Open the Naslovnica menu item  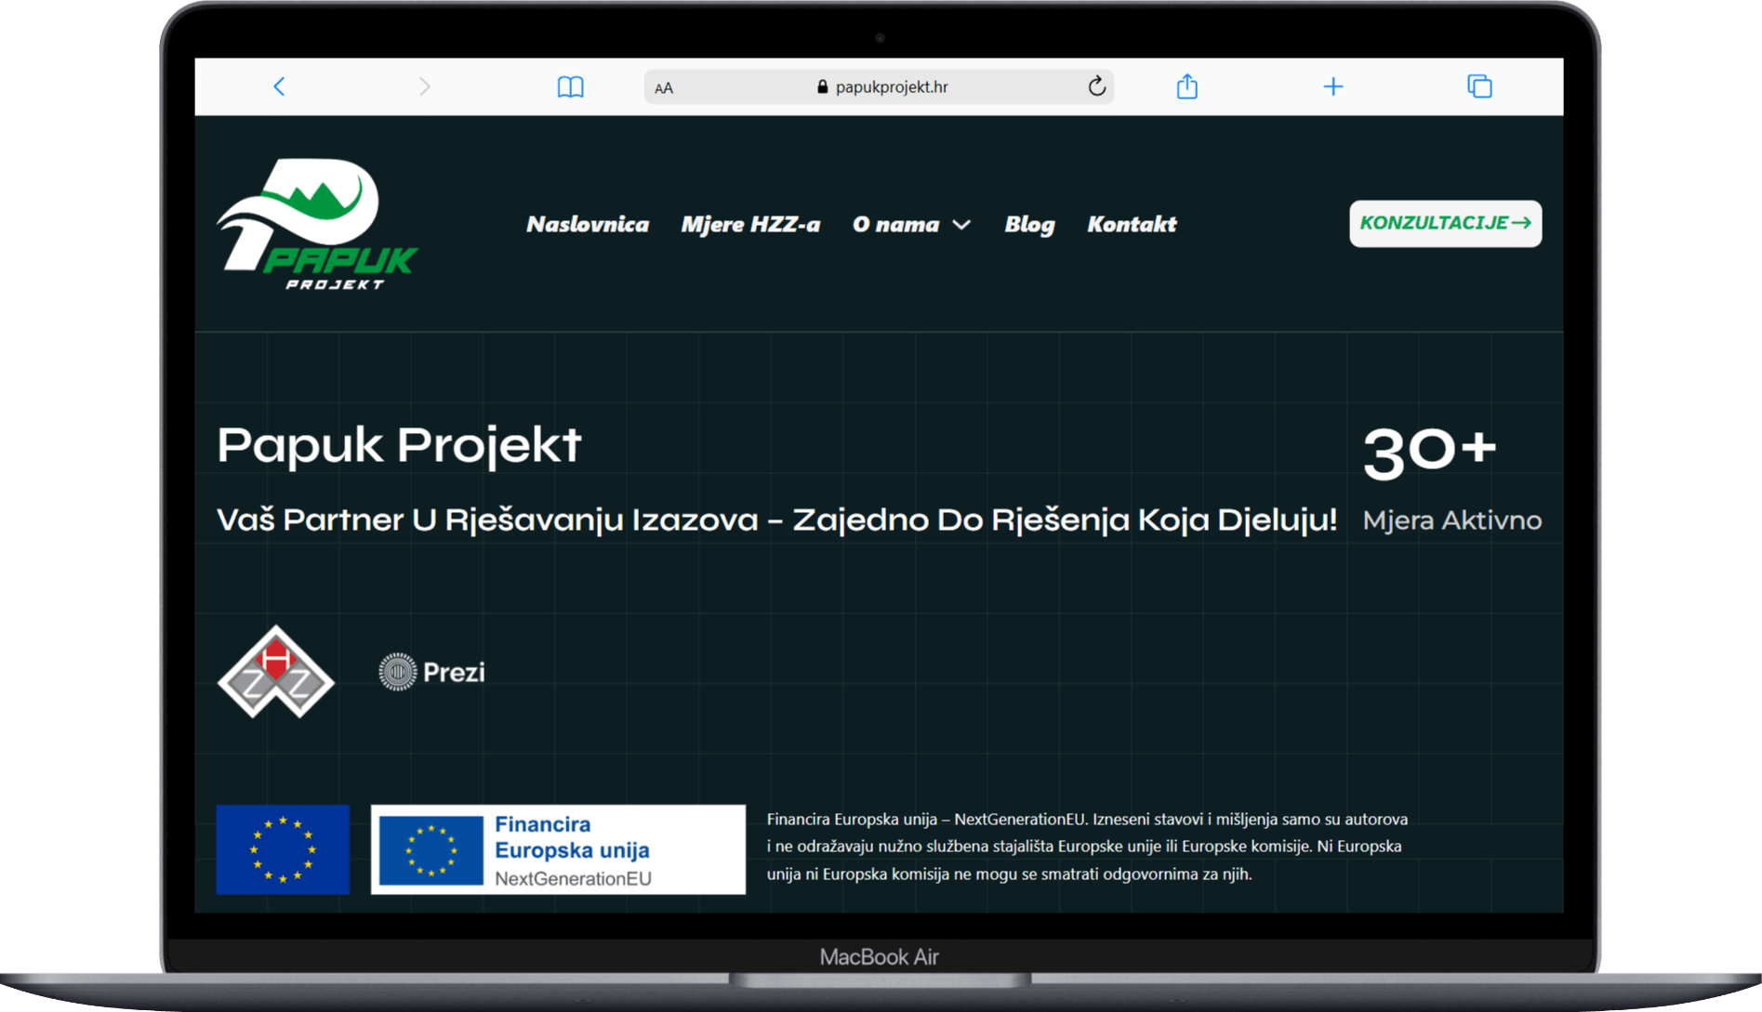(588, 224)
